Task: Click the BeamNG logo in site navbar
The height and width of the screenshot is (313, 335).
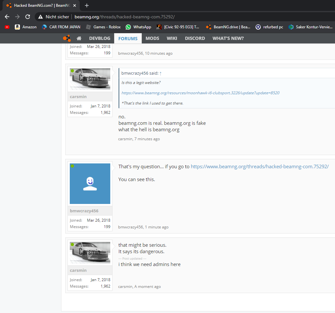Action: (67, 38)
